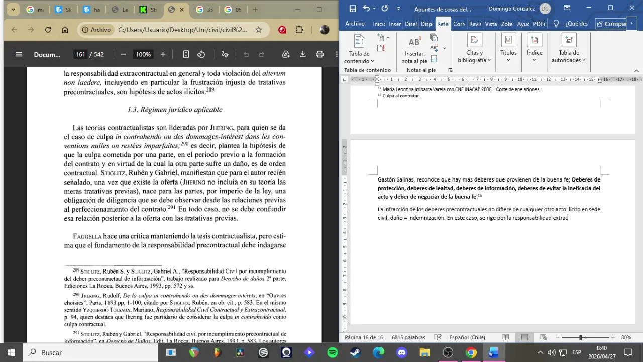Click the Compartir button in Word
Screen dimensions: 643x362
[x=611, y=24]
